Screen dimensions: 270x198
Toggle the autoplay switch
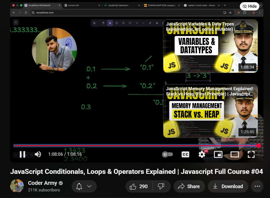(x=167, y=154)
